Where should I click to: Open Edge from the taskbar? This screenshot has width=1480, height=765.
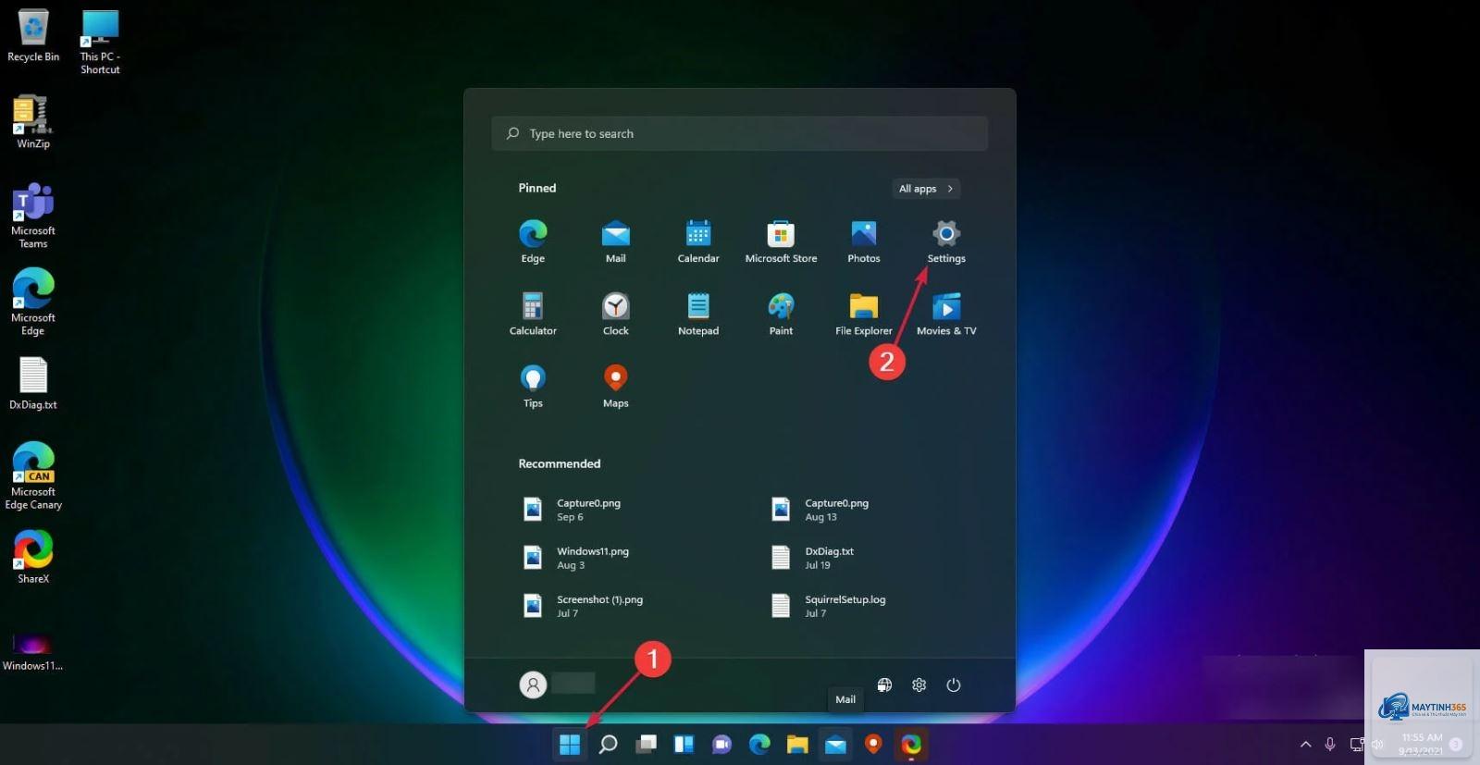[x=759, y=744]
